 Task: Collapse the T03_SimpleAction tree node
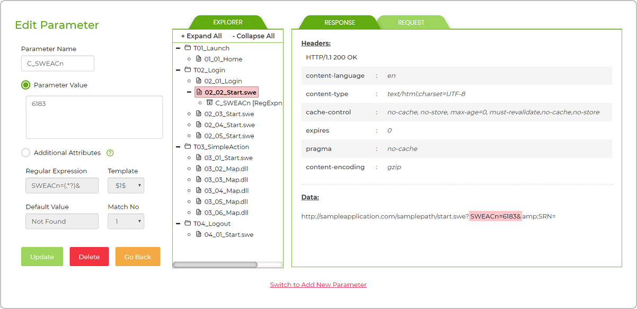pos(178,146)
